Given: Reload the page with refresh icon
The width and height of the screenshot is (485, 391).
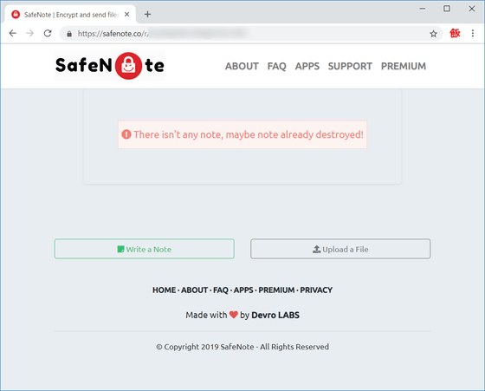Looking at the screenshot, I should point(48,33).
